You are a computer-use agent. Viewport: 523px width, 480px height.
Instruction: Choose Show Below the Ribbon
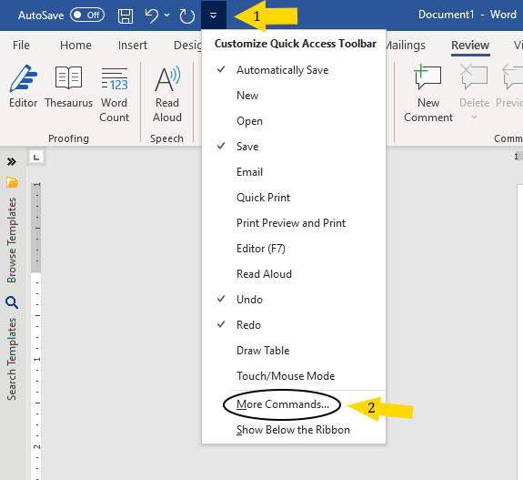click(294, 430)
